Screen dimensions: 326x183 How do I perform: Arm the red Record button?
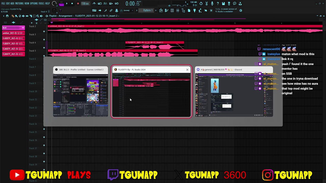pyautogui.click(x=78, y=4)
